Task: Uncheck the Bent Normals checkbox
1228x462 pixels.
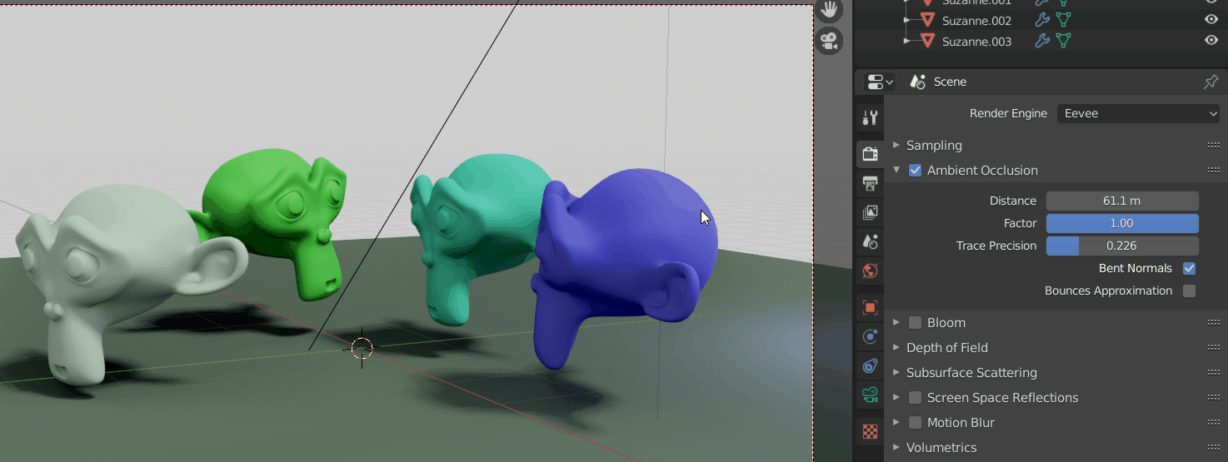Action: pos(1189,269)
